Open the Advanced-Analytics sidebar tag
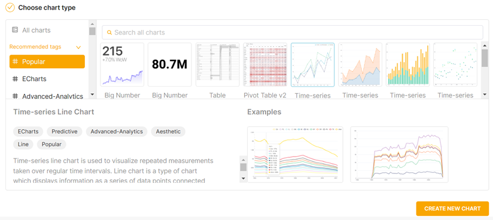Image resolution: width=493 pixels, height=220 pixels. 47,96
